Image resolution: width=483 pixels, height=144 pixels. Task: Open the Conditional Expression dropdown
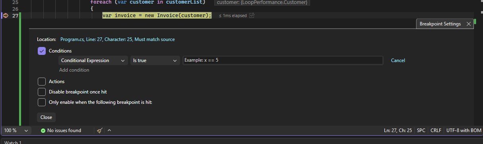pos(93,60)
